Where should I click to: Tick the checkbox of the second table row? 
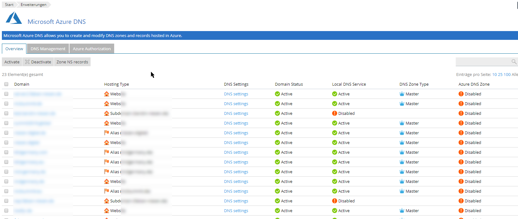click(6, 104)
